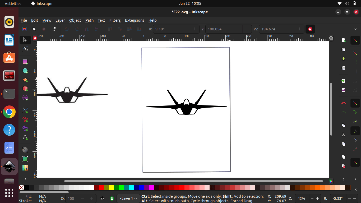Select the Node editing tool
The width and height of the screenshot is (361, 203).
[x=25, y=49]
